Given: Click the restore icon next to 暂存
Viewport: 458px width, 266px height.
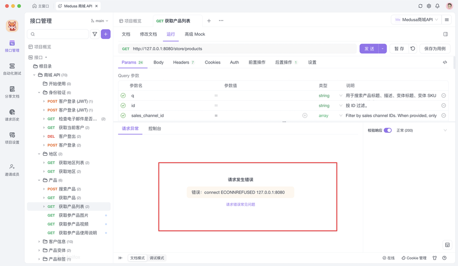Looking at the screenshot, I should click(x=413, y=49).
